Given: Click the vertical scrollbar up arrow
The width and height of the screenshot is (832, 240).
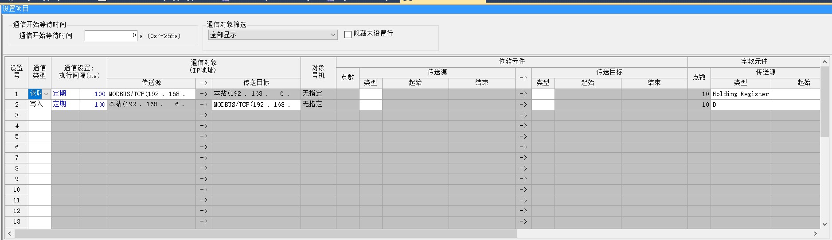Looking at the screenshot, I should pyautogui.click(x=824, y=62).
